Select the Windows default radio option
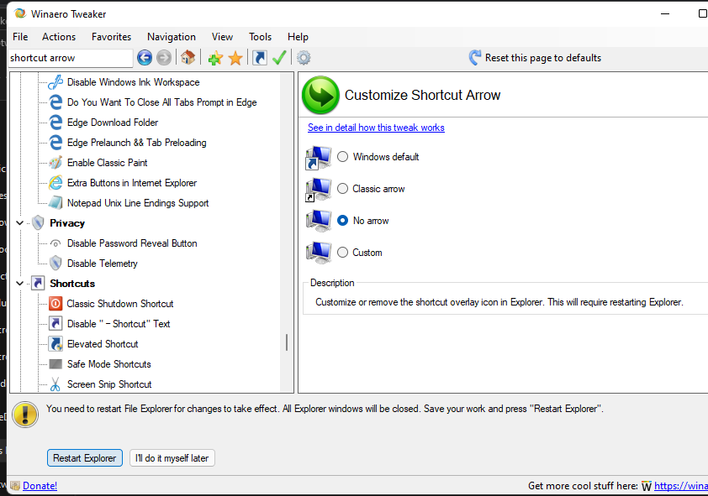 (x=343, y=157)
